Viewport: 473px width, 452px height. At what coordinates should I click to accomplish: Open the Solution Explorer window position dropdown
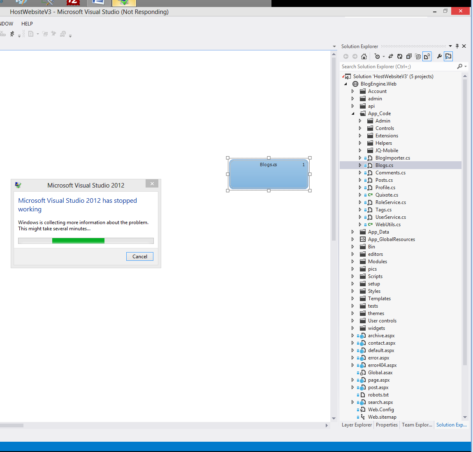click(450, 46)
